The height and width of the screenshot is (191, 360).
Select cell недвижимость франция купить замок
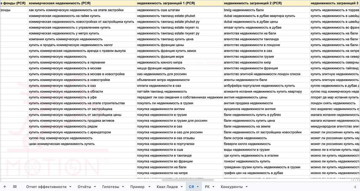click(x=179, y=51)
